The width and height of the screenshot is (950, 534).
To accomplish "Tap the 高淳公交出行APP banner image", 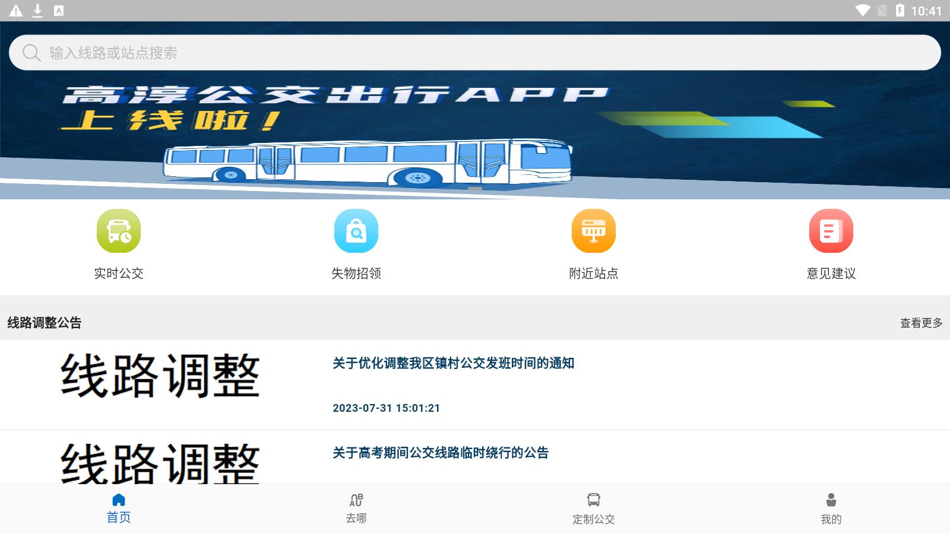I will [475, 136].
